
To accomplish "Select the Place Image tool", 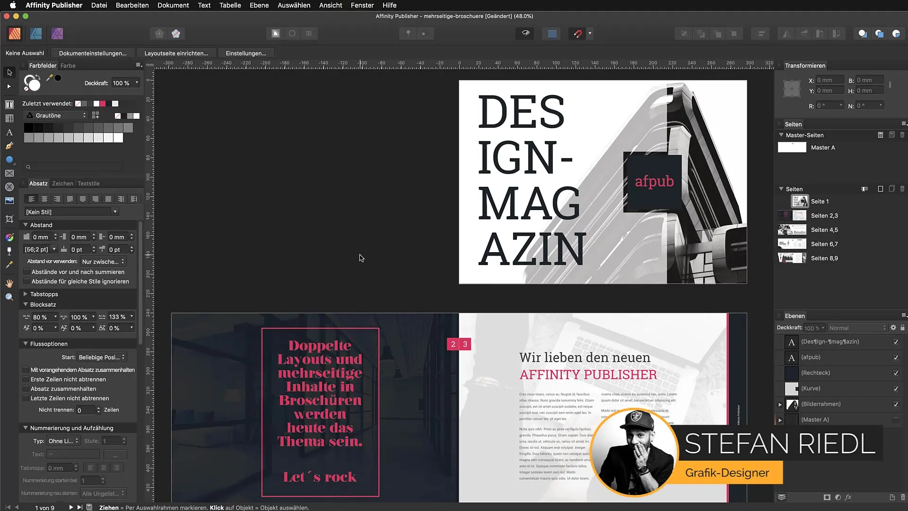I will pyautogui.click(x=9, y=201).
